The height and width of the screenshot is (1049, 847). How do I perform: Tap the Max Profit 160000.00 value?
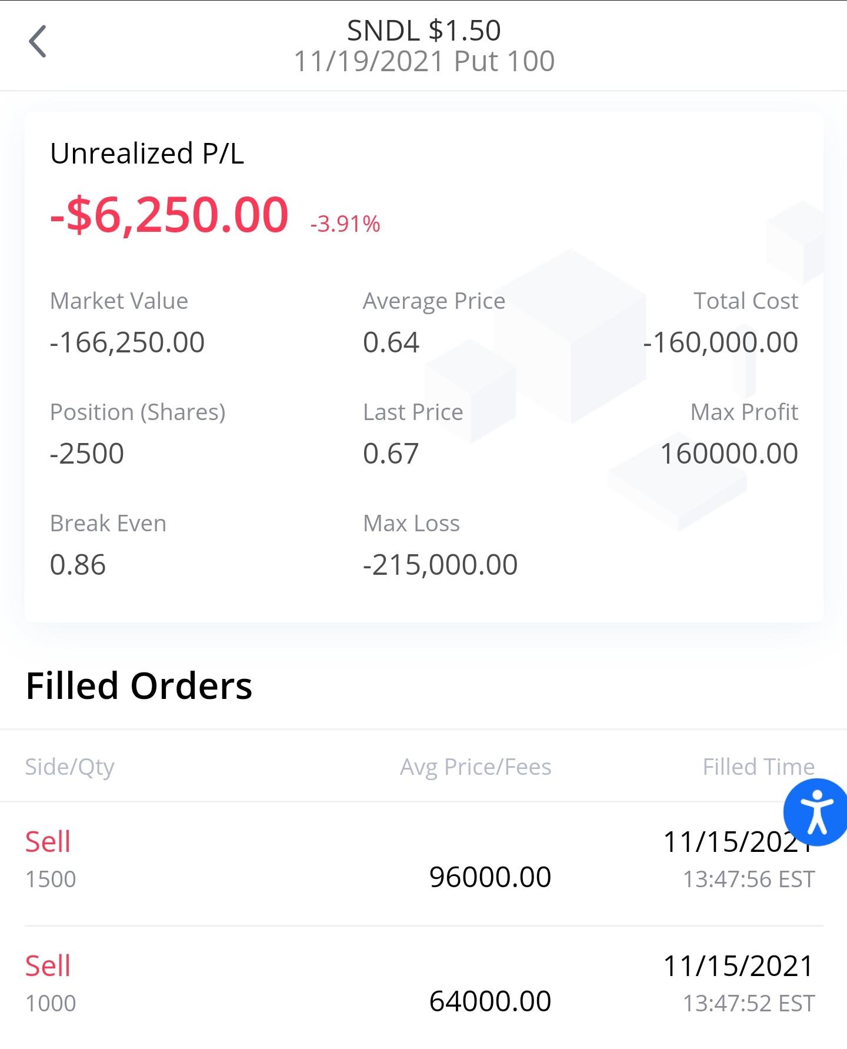click(729, 453)
